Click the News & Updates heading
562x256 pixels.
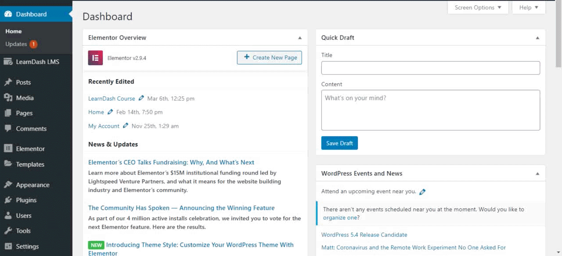[113, 144]
